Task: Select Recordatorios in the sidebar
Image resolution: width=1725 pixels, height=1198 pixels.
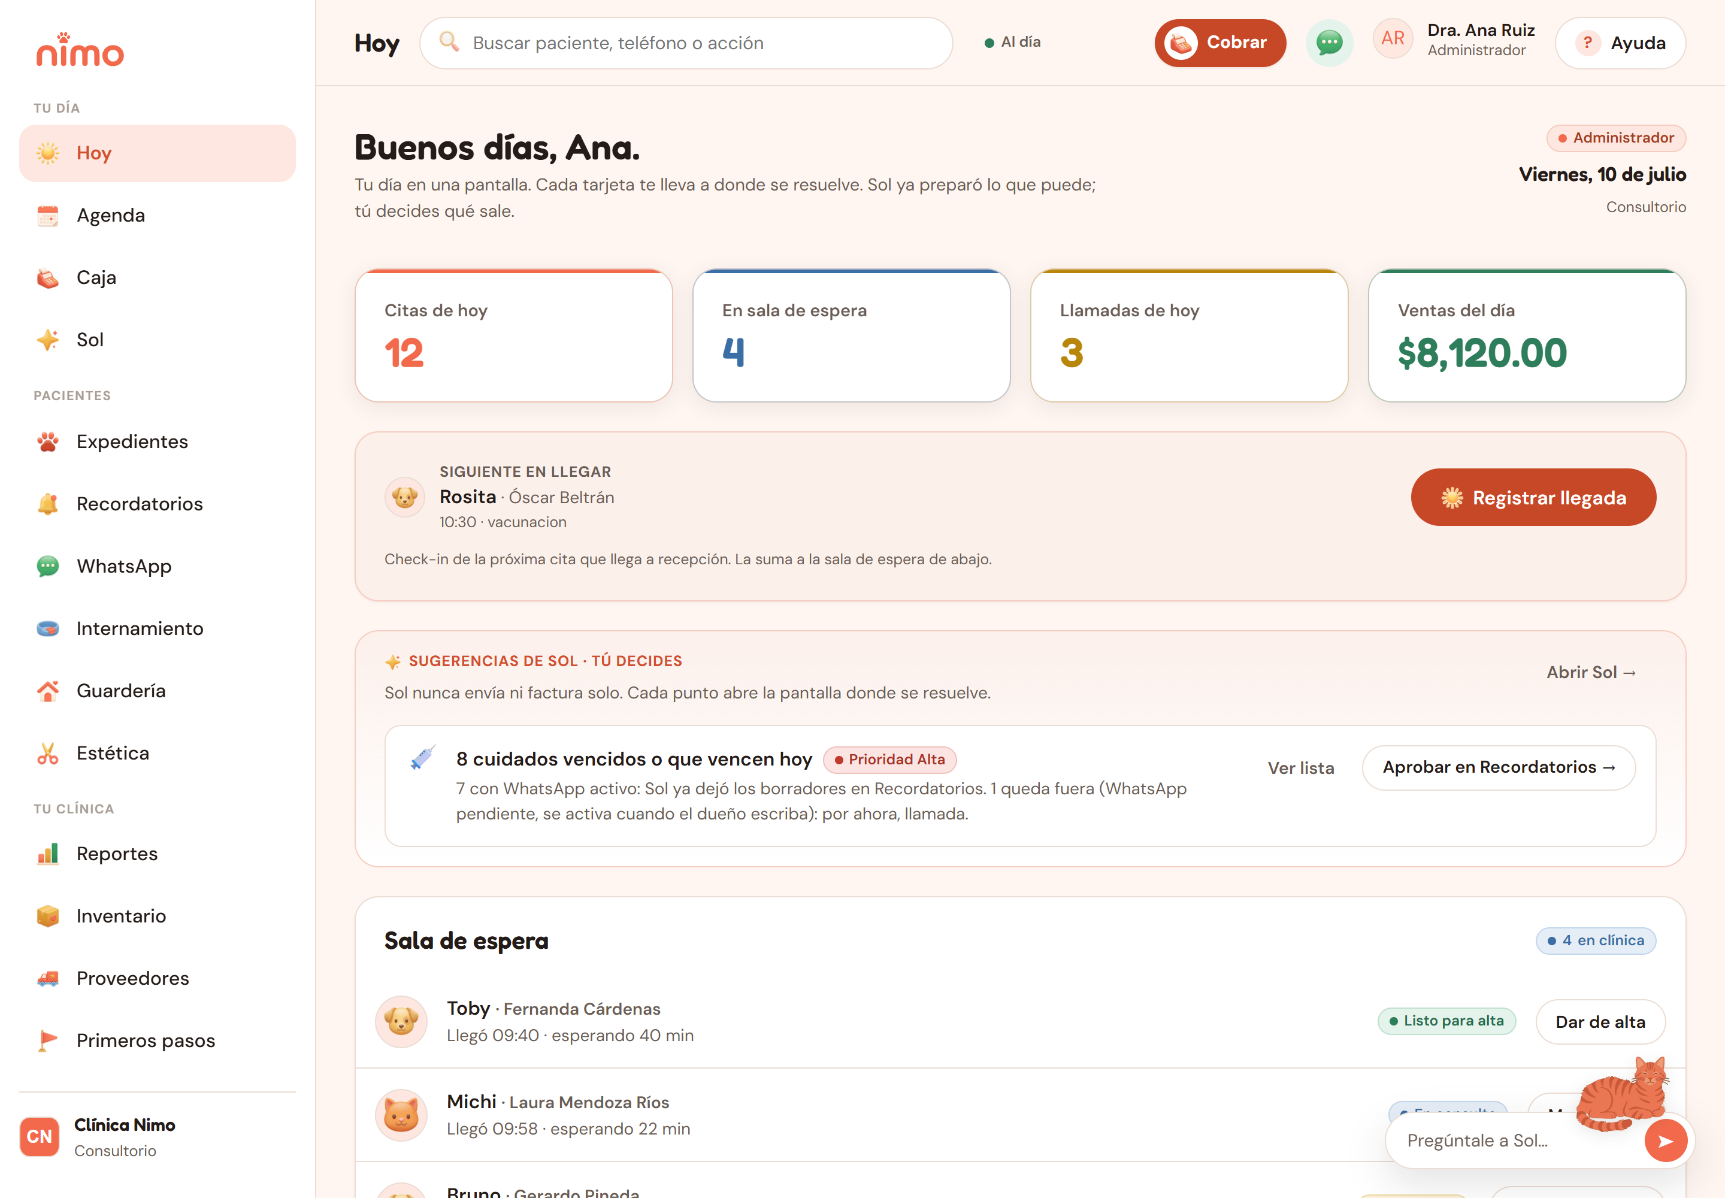Action: (x=158, y=504)
